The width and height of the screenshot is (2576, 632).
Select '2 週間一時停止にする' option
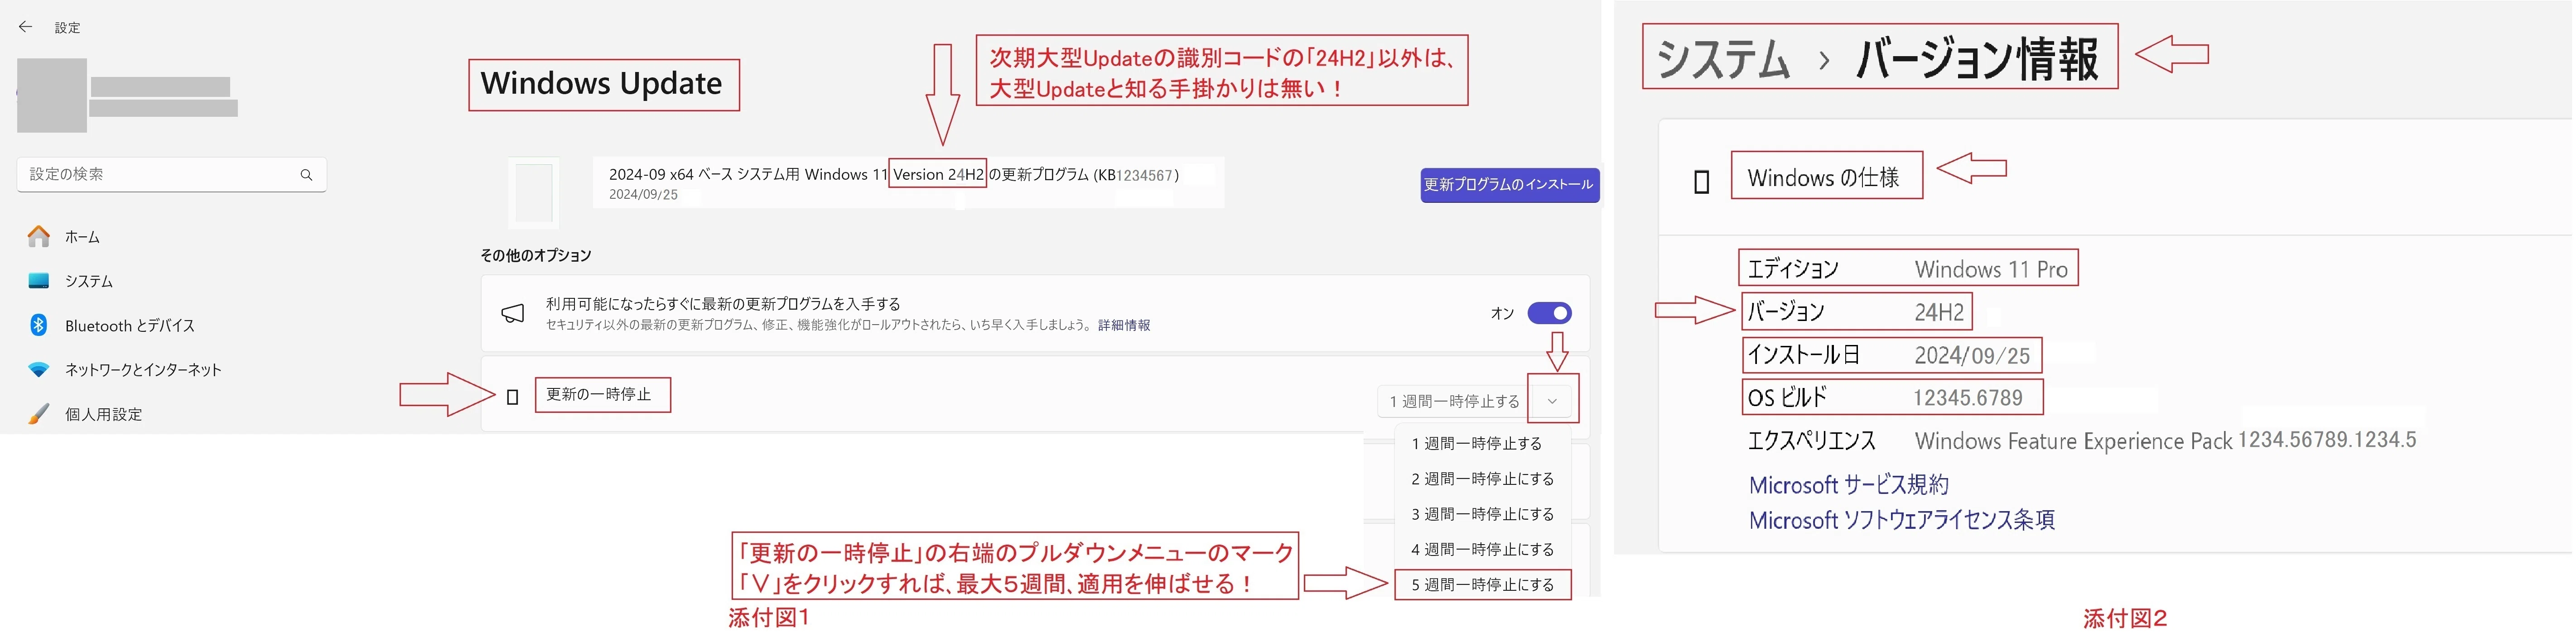click(1482, 479)
